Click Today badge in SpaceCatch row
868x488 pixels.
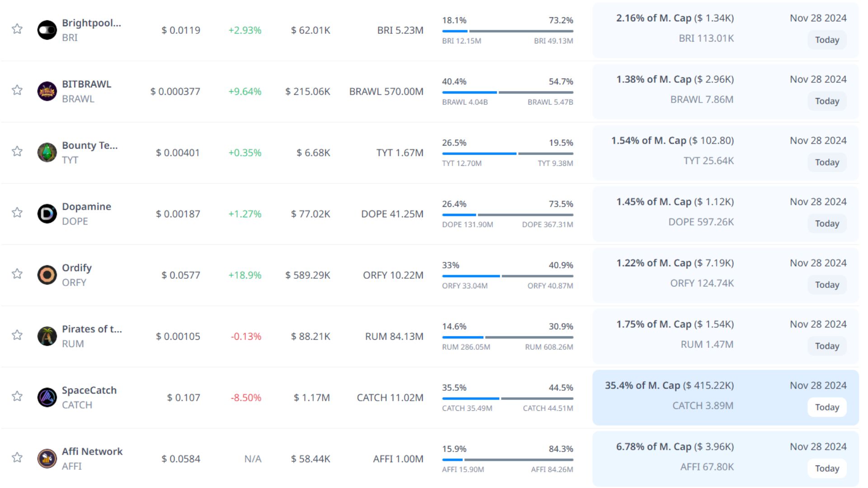coord(826,407)
